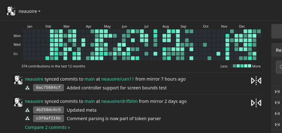The image size is (282, 133).
Task: Open the neauoire/uxn11 repository link
Action: (x=118, y=79)
